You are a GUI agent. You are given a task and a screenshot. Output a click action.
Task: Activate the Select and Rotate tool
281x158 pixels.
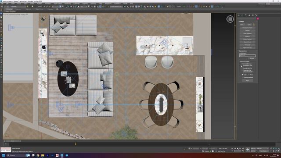74,7
